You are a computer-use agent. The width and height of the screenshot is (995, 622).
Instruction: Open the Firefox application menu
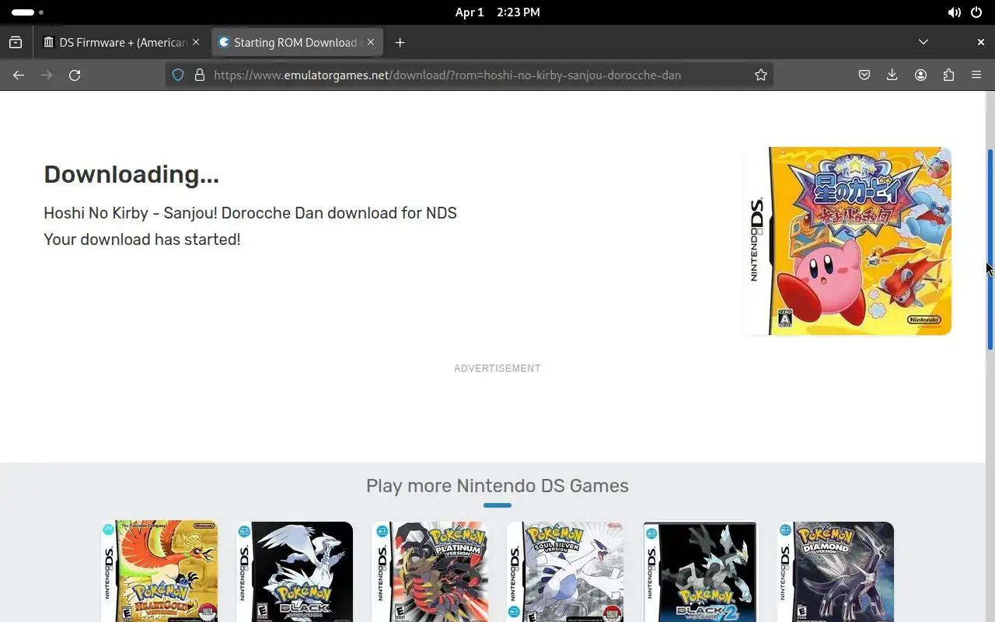tap(976, 75)
